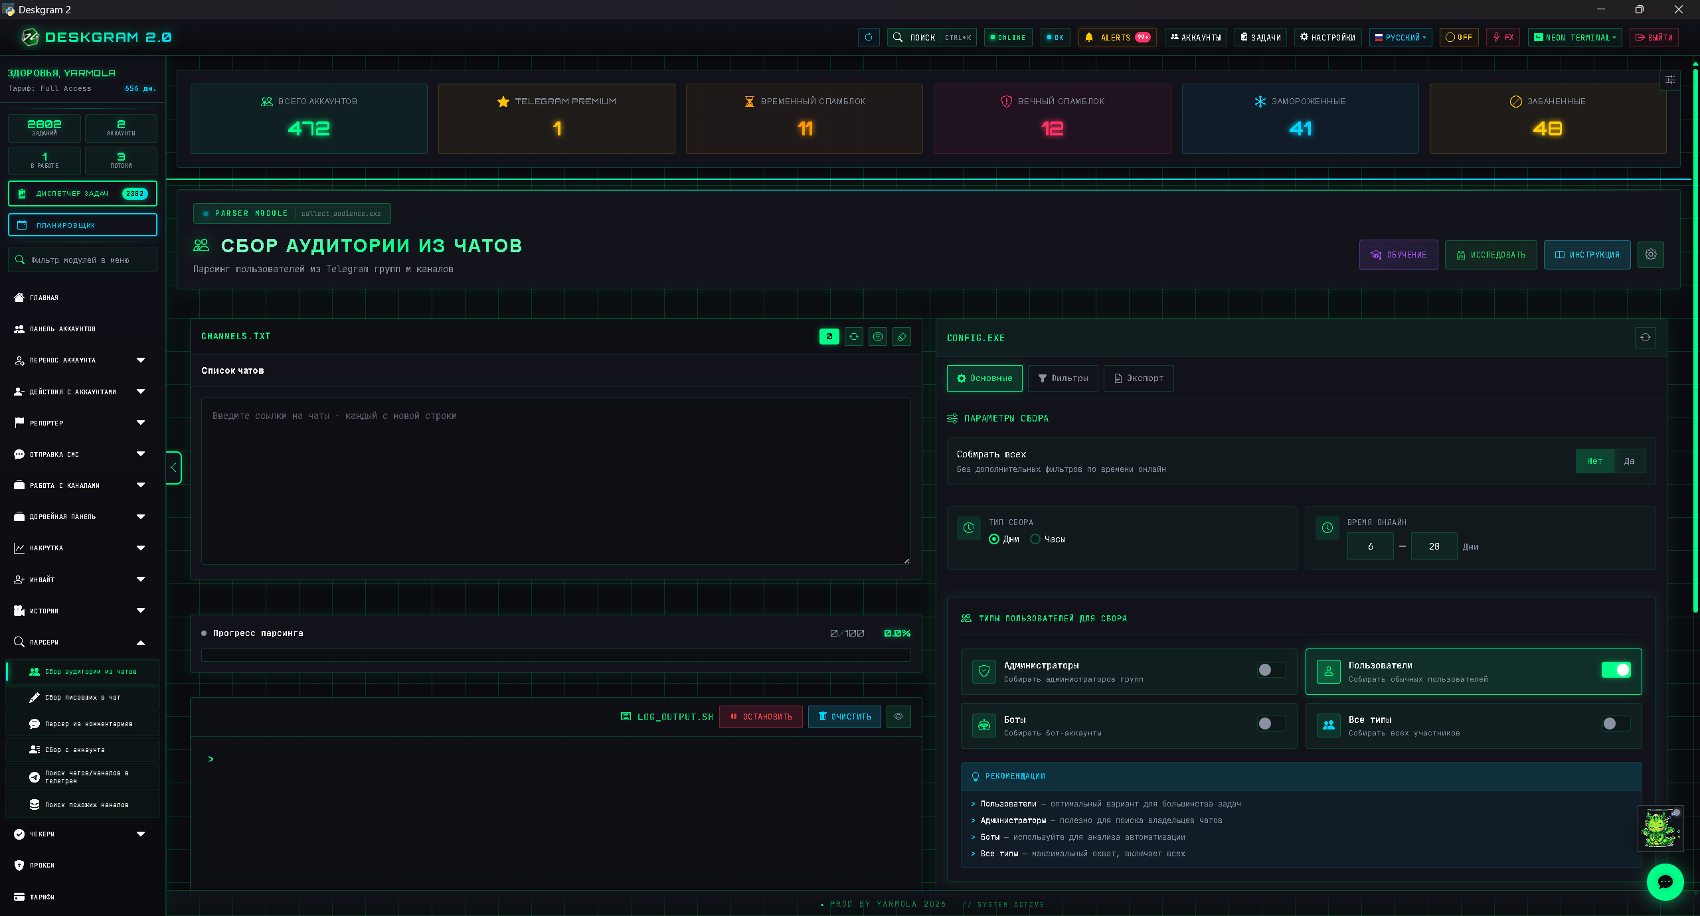
Task: Expand the Репортер section
Action: click(82, 423)
